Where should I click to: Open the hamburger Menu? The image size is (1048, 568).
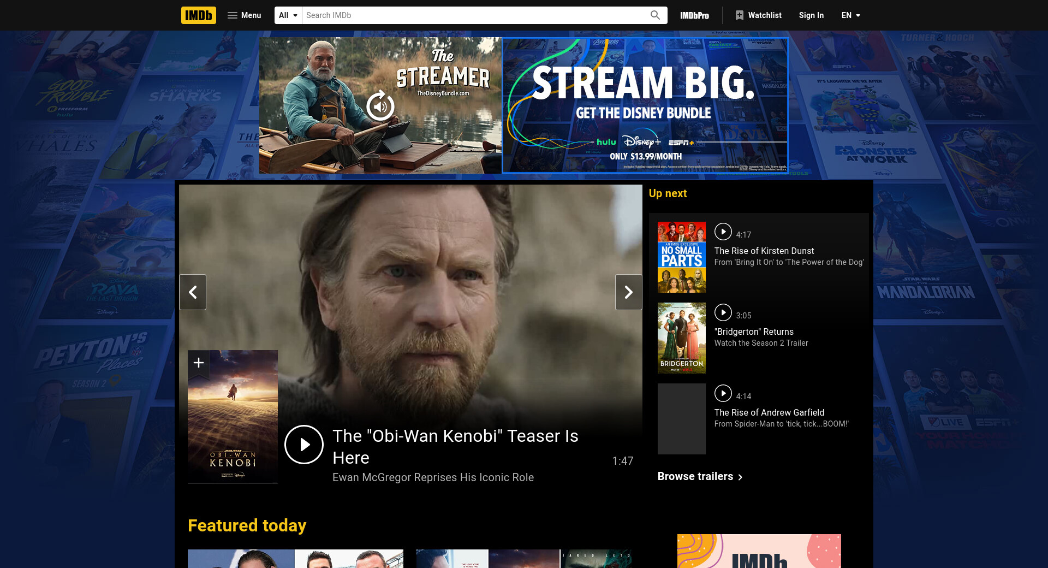click(x=244, y=15)
